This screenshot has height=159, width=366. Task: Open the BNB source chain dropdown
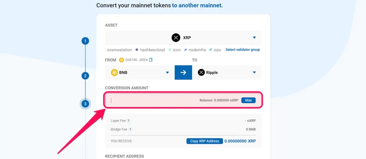pyautogui.click(x=167, y=72)
